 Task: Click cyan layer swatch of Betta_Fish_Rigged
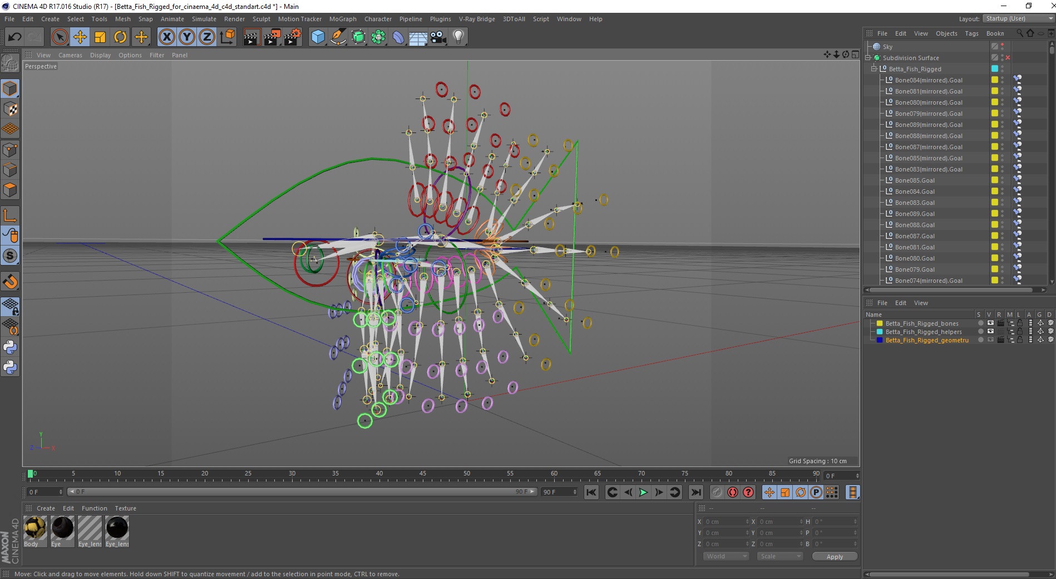pos(995,68)
